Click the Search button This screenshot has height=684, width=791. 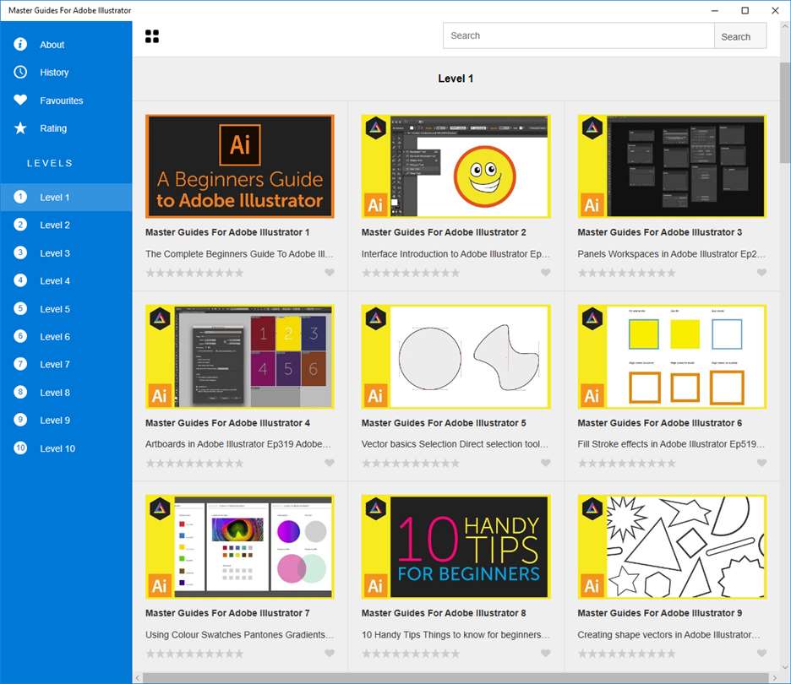tap(740, 36)
